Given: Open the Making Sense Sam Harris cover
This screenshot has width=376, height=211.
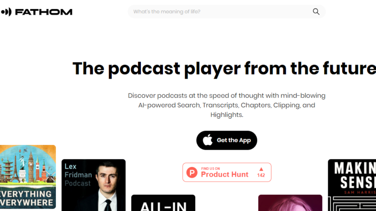Looking at the screenshot, I should (352, 185).
